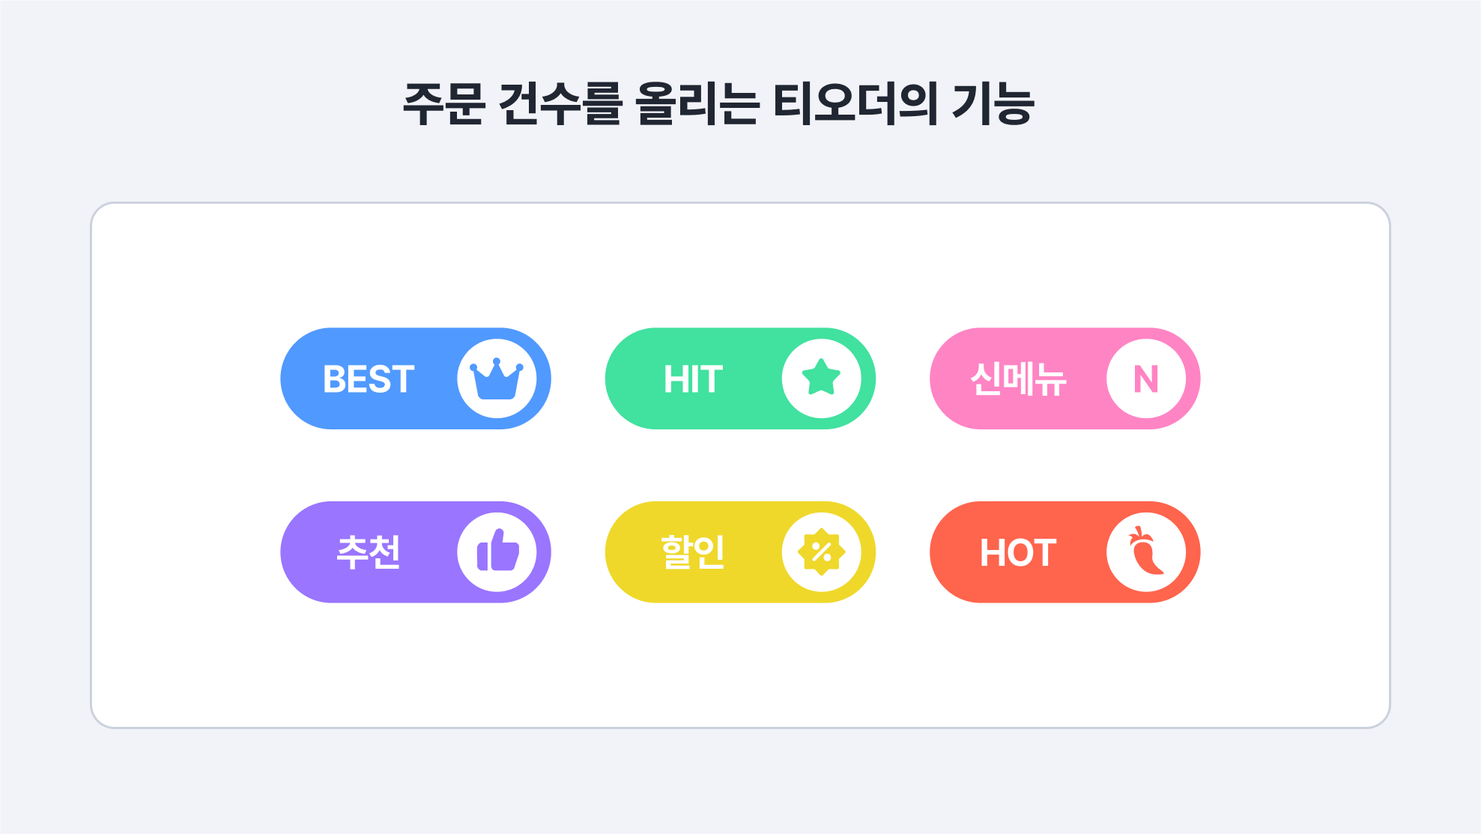Click the BEST text label
Screen dimensions: 1481x834
click(x=369, y=379)
